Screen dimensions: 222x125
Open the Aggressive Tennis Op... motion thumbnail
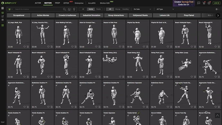coord(185,94)
